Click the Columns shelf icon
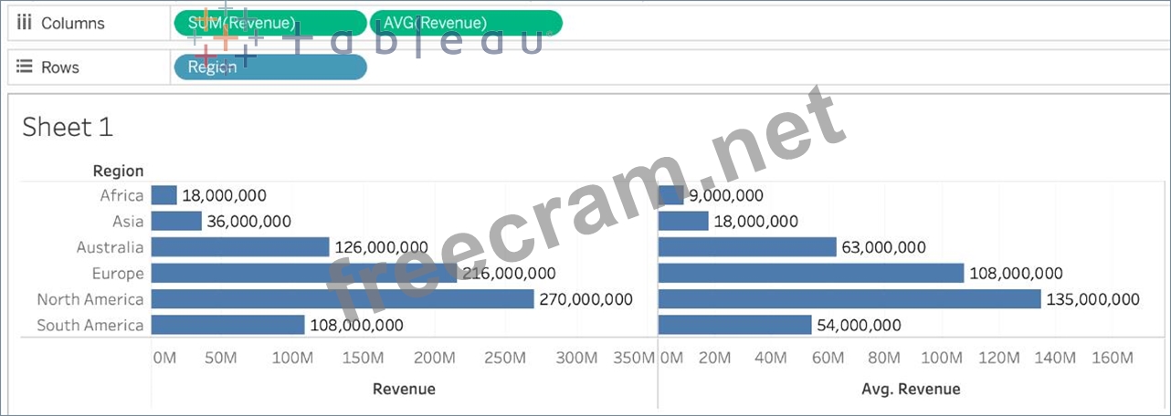This screenshot has height=416, width=1171. pos(25,23)
